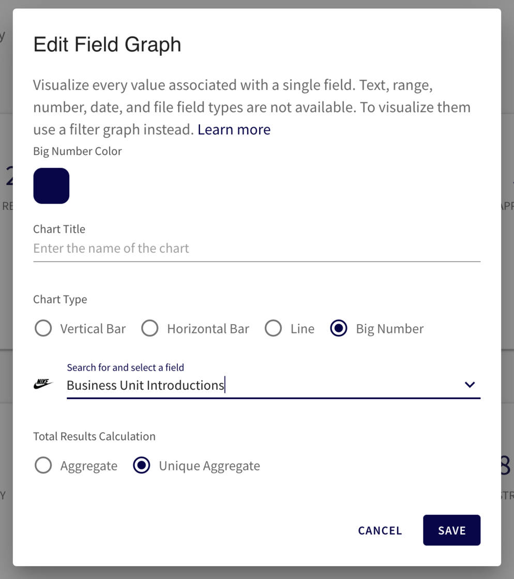Select the Big Number chart type
The width and height of the screenshot is (514, 579).
click(x=339, y=328)
